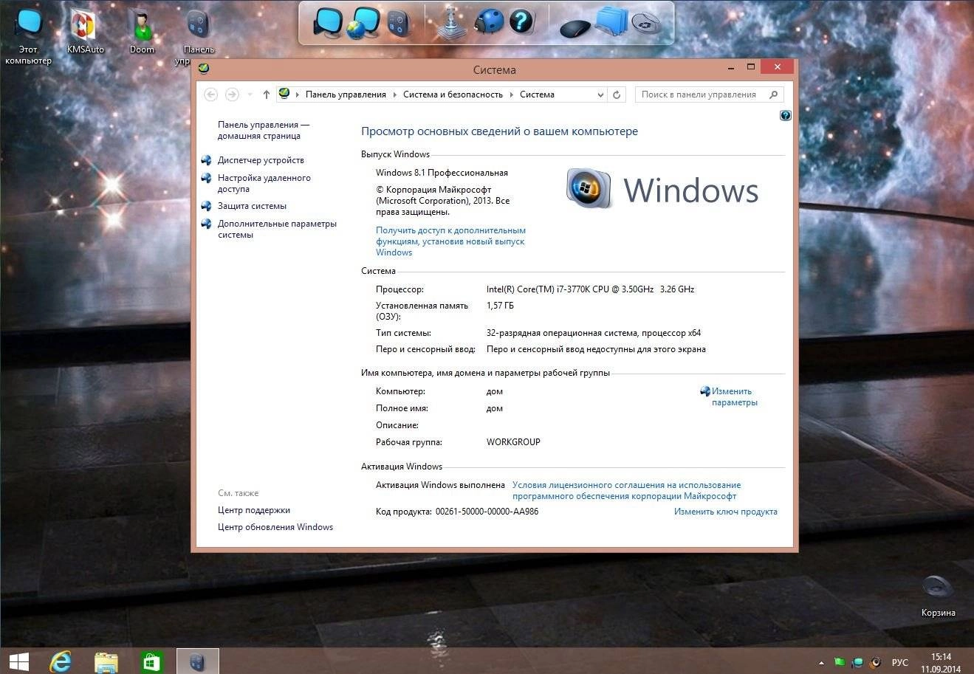Refresh the Система control panel page
Viewport: 974px width, 674px height.
(617, 94)
